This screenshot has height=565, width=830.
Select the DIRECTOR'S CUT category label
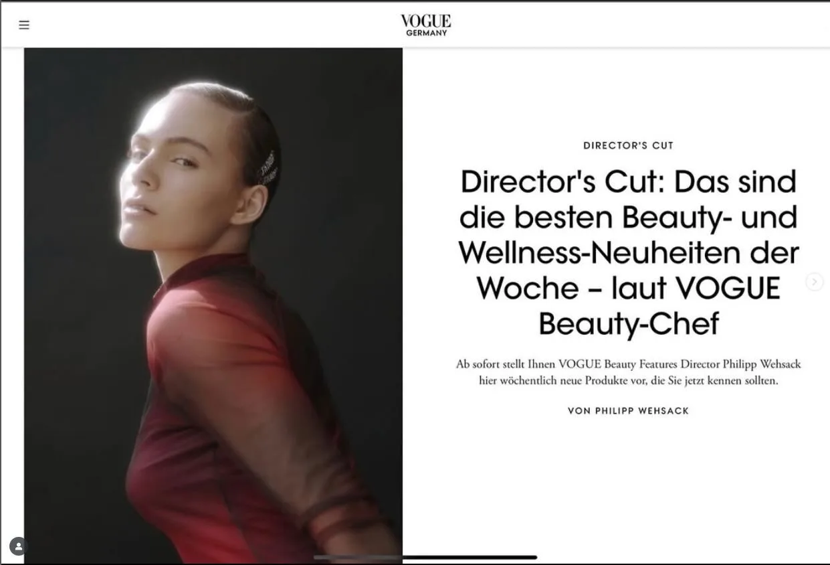(628, 145)
